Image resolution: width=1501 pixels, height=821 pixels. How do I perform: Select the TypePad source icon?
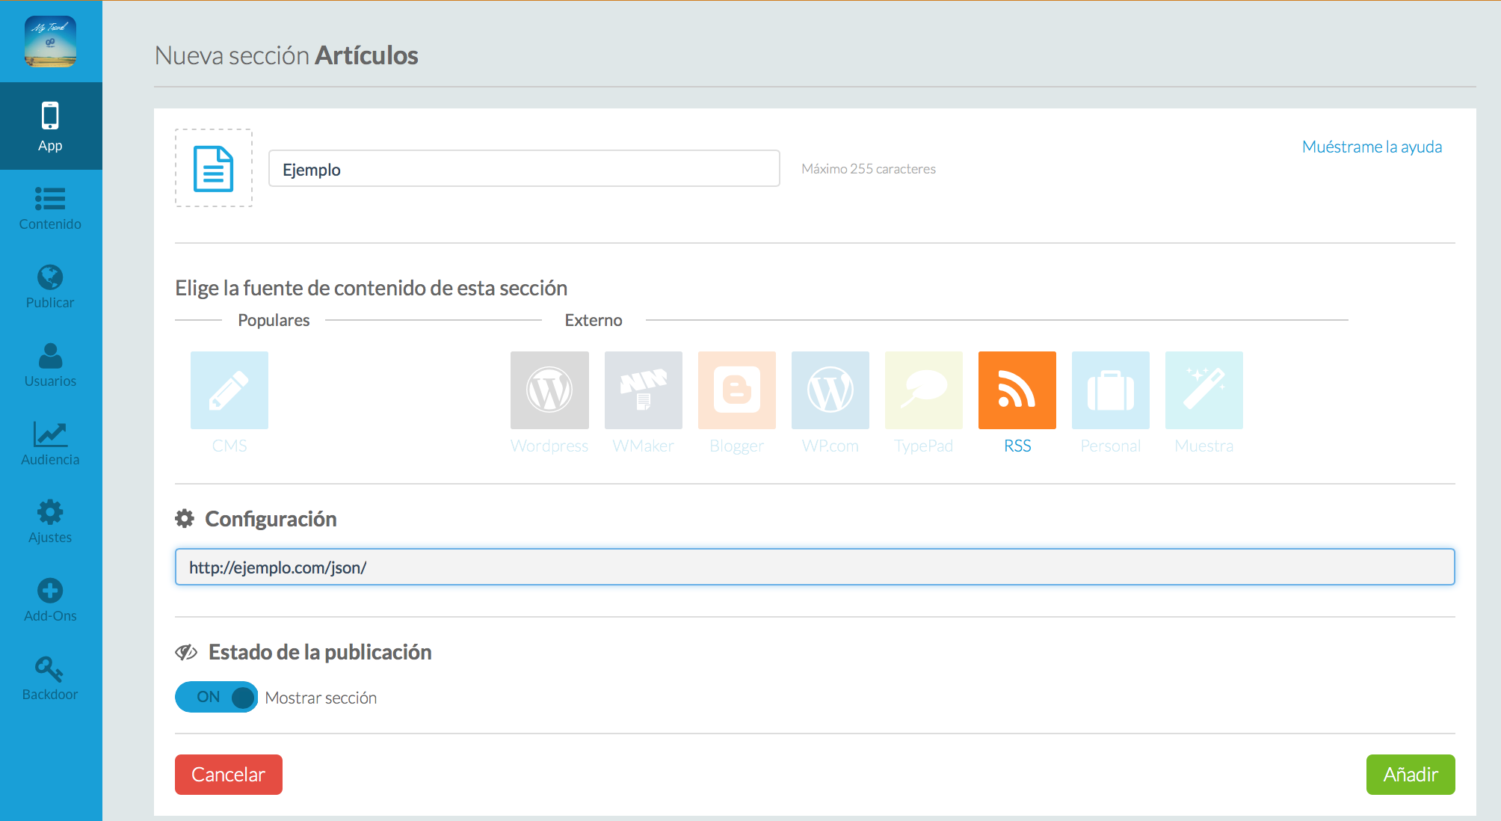(923, 390)
